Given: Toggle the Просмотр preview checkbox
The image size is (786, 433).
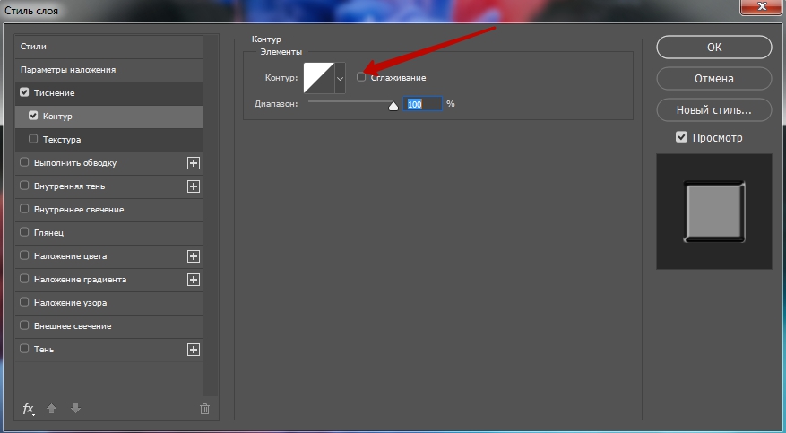Looking at the screenshot, I should pos(681,137).
